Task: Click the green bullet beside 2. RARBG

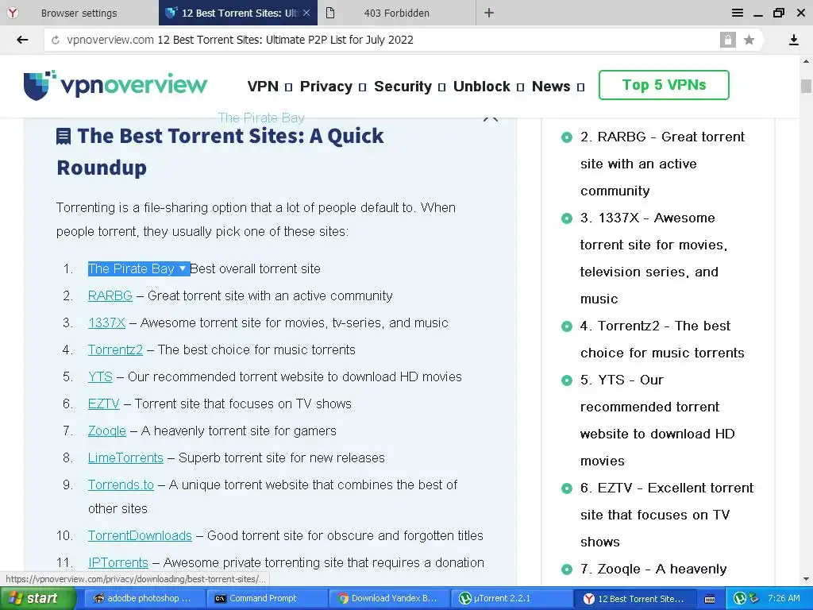Action: click(x=567, y=137)
